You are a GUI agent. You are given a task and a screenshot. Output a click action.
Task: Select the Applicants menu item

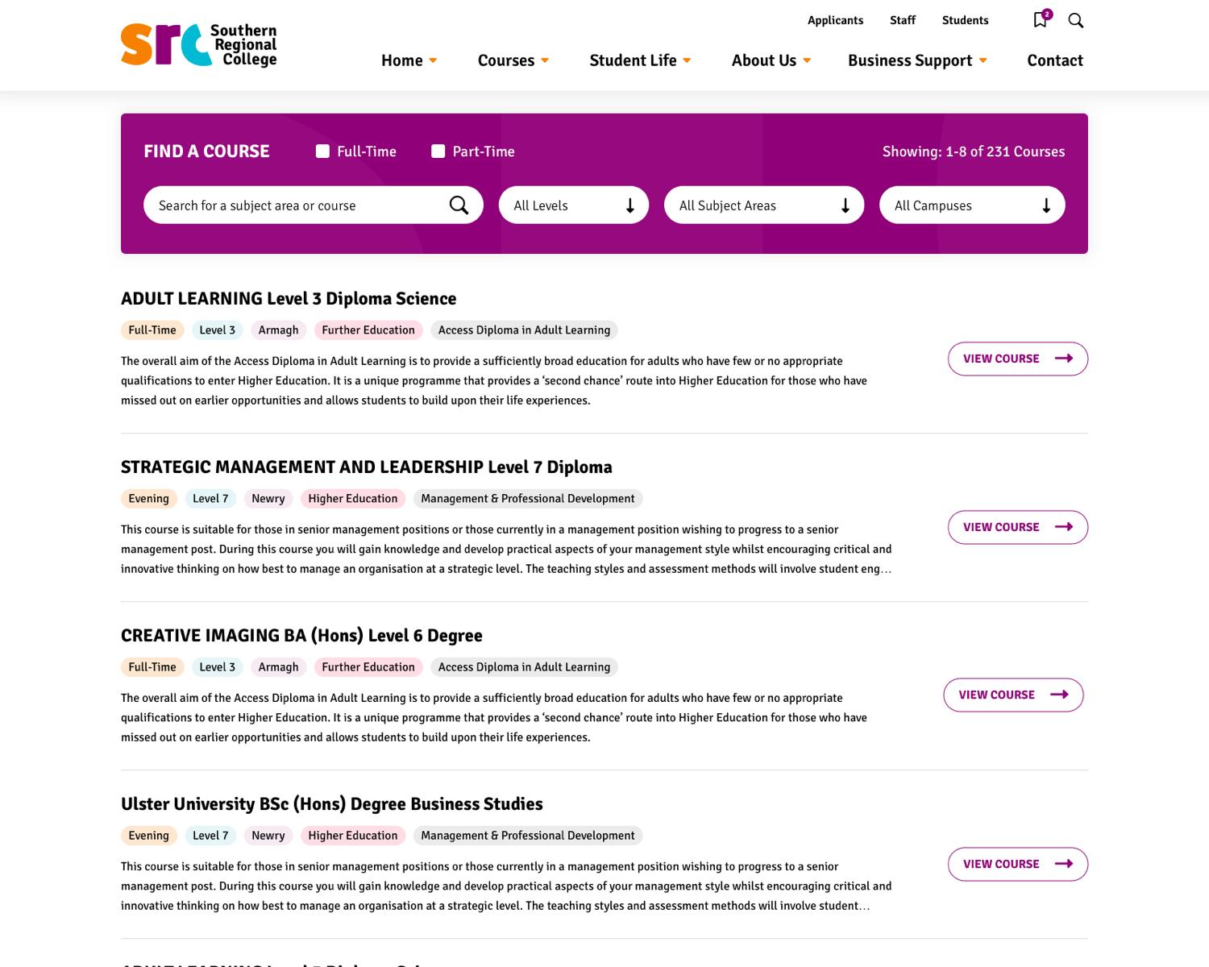pyautogui.click(x=835, y=20)
